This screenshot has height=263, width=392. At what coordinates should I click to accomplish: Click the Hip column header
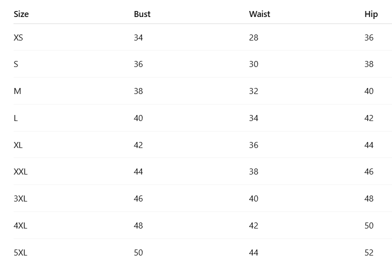tap(371, 14)
